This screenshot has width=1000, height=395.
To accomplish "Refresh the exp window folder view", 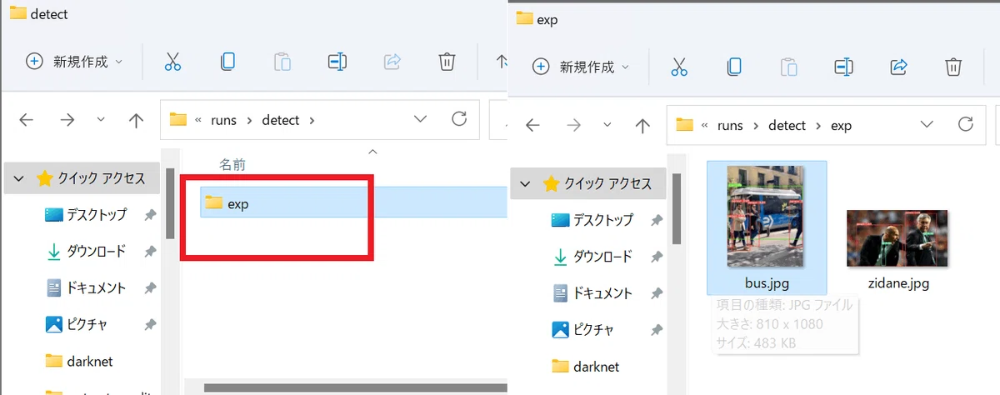I will [x=966, y=124].
